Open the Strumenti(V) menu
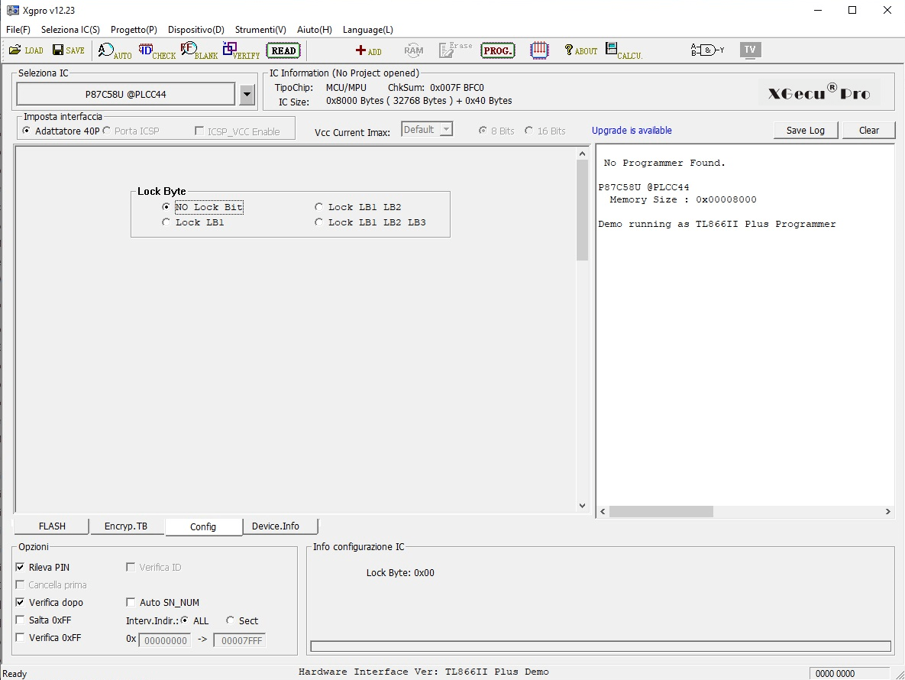Screen dimensions: 905x680 [x=260, y=30]
